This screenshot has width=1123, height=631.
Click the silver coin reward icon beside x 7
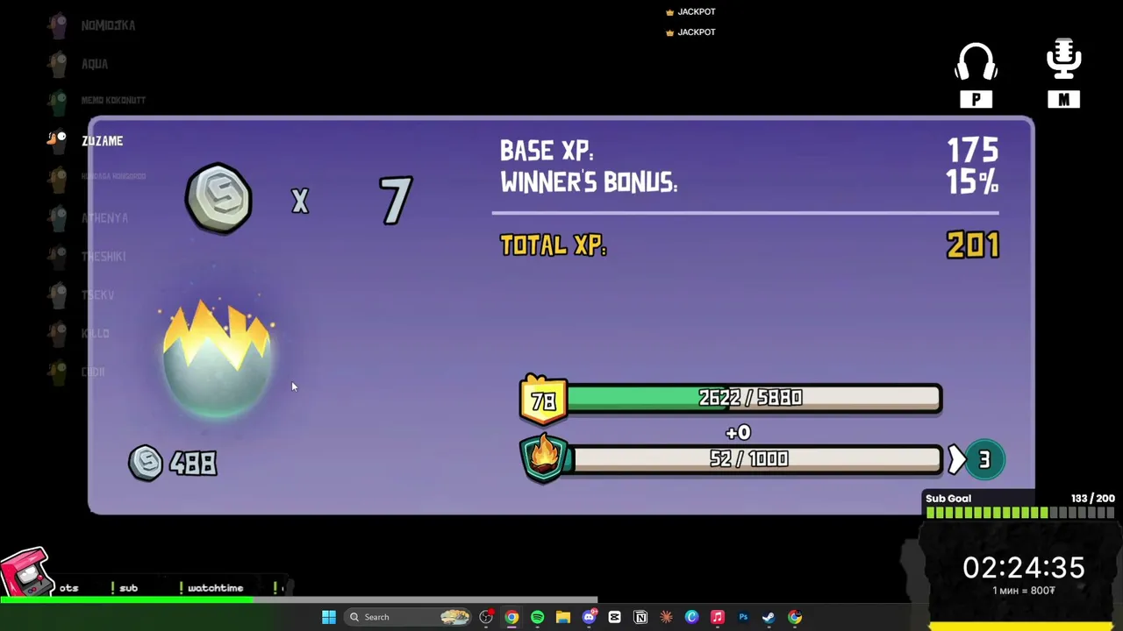click(x=218, y=198)
